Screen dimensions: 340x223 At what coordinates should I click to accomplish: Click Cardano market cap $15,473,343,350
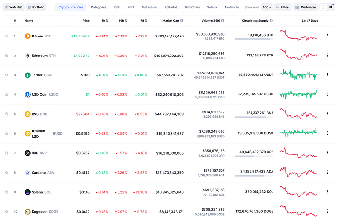click(x=170, y=173)
